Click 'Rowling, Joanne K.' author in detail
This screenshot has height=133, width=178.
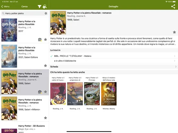tap(76, 16)
